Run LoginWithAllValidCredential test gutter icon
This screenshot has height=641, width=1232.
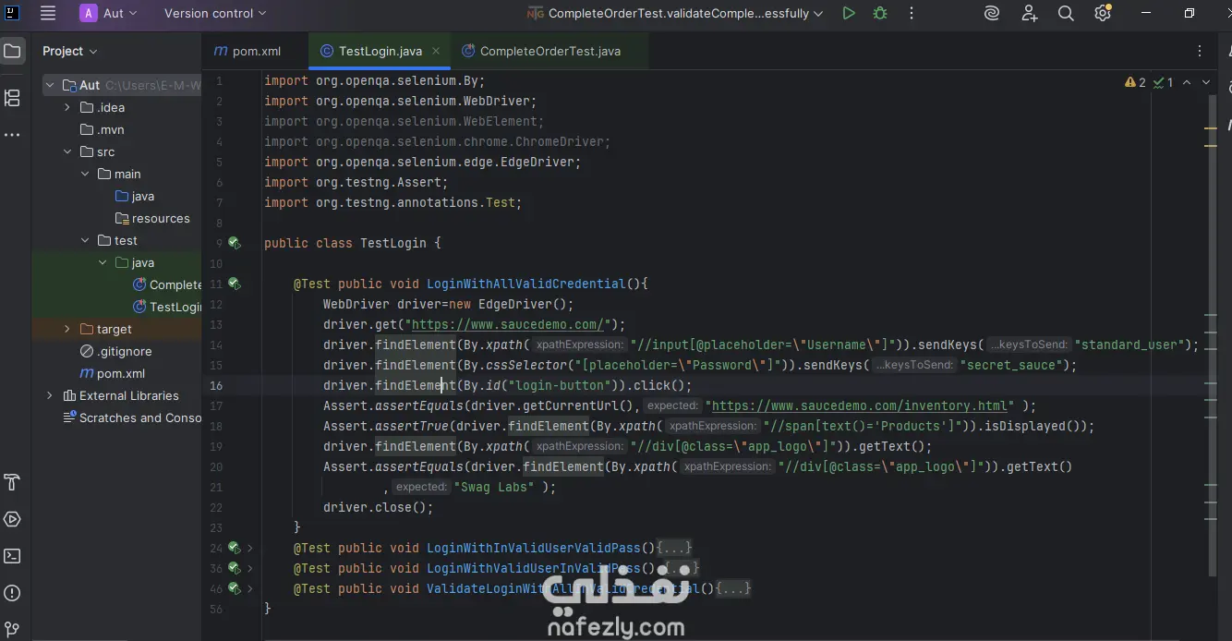(235, 284)
